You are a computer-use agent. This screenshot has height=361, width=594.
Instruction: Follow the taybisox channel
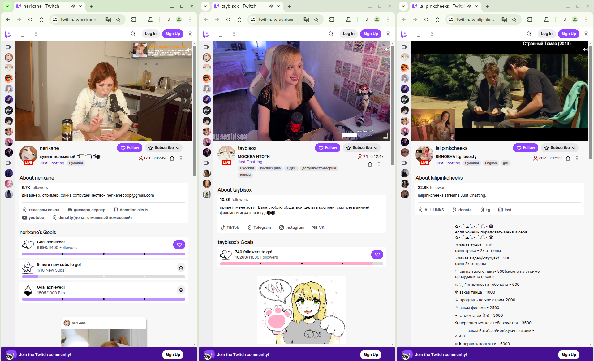[x=328, y=148]
